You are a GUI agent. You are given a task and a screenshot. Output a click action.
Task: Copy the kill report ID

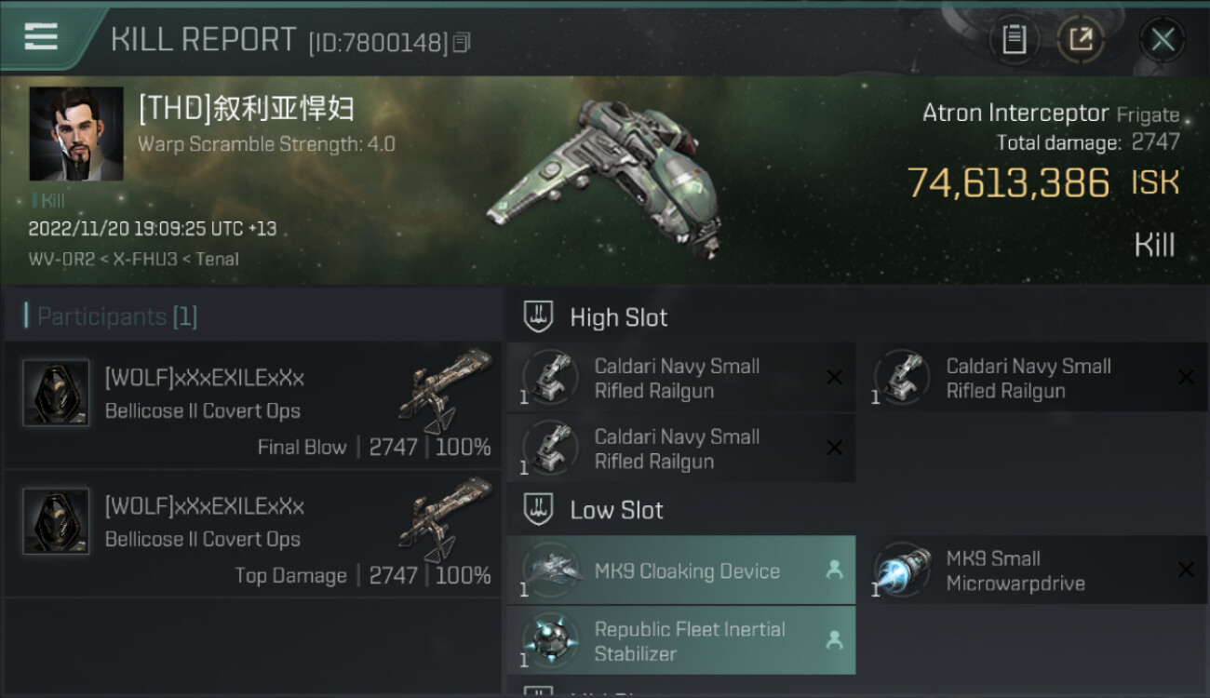[462, 42]
